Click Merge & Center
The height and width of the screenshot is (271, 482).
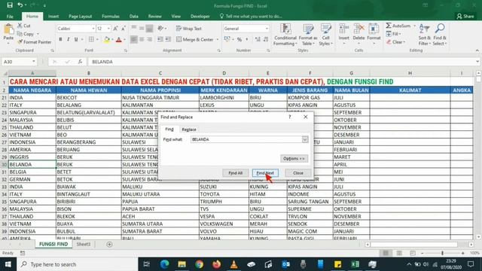click(x=194, y=39)
